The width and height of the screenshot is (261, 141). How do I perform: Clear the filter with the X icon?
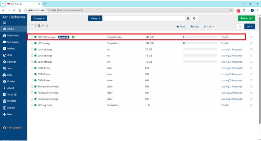pyautogui.click(x=194, y=19)
